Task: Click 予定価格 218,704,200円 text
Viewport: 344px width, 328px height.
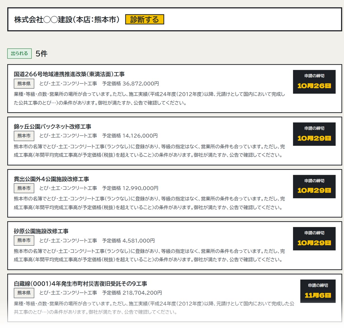Action: pyautogui.click(x=132, y=293)
